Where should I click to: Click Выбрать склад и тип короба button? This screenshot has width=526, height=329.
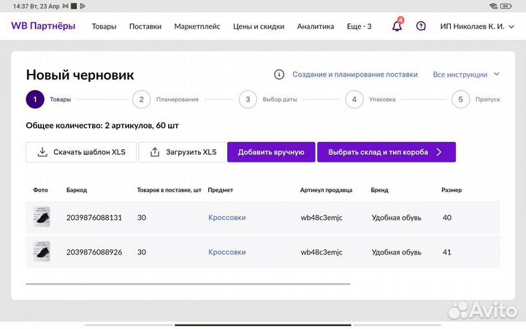click(x=386, y=152)
